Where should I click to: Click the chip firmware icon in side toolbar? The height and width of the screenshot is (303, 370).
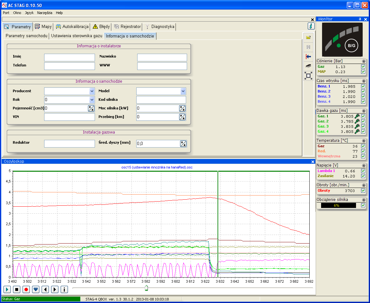click(308, 66)
